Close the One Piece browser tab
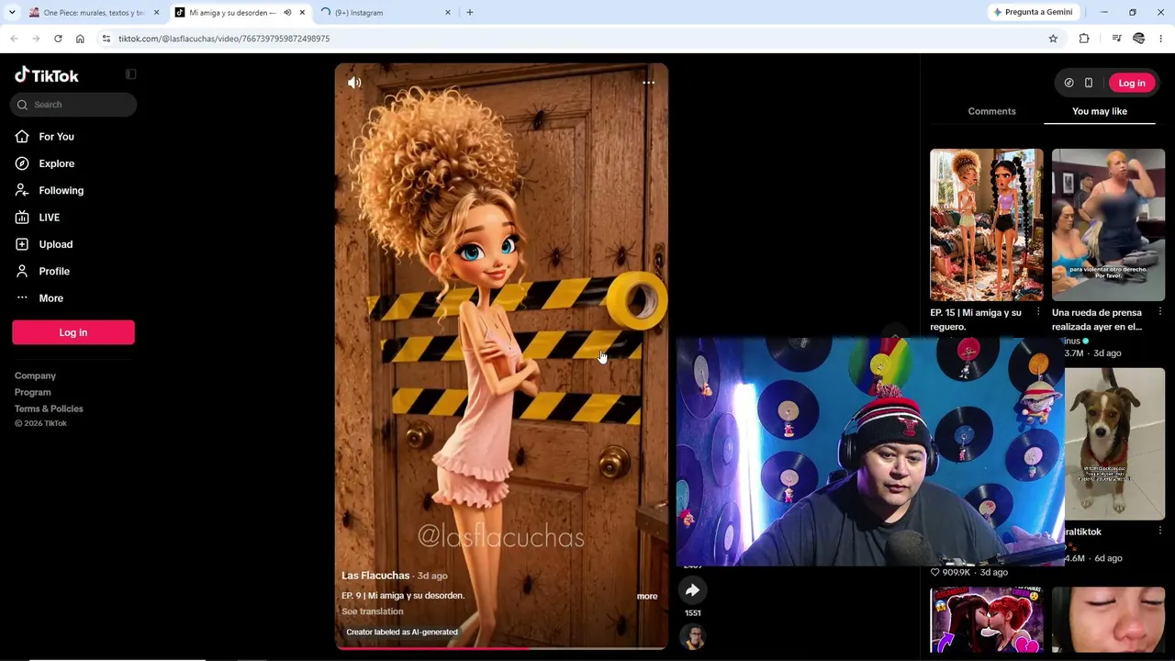This screenshot has height=661, width=1175. [156, 13]
